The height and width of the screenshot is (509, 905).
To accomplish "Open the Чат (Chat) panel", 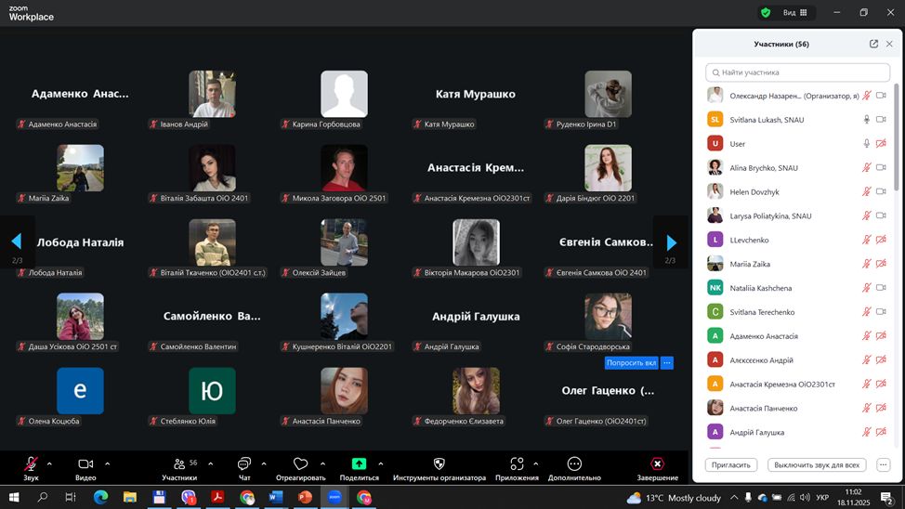I will 244,463.
